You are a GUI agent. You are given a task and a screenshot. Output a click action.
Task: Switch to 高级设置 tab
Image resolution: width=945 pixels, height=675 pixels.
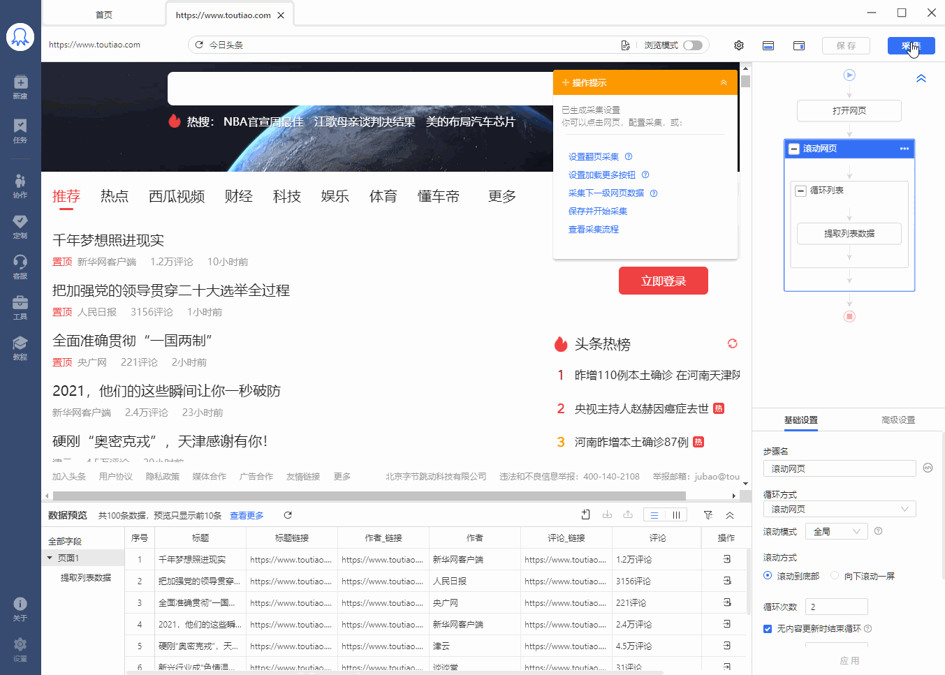point(898,420)
